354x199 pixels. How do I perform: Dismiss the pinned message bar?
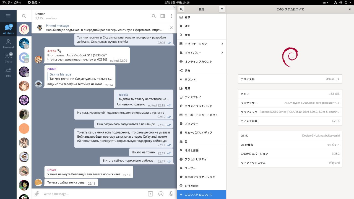pyautogui.click(x=171, y=28)
